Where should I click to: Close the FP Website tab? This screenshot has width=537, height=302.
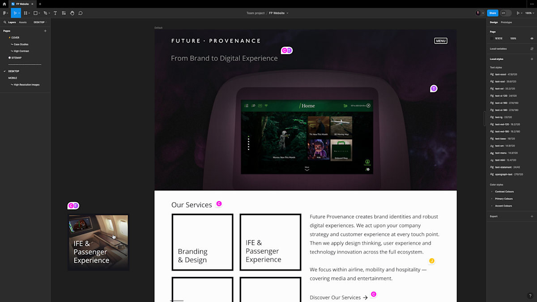(x=32, y=4)
